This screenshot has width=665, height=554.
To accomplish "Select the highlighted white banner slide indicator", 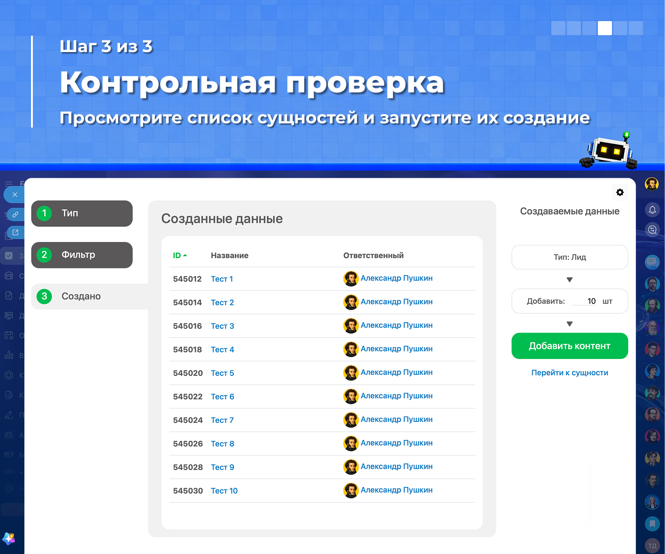I will tap(605, 28).
